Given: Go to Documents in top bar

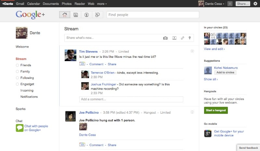Looking at the screenshot, I should pos(51,4).
